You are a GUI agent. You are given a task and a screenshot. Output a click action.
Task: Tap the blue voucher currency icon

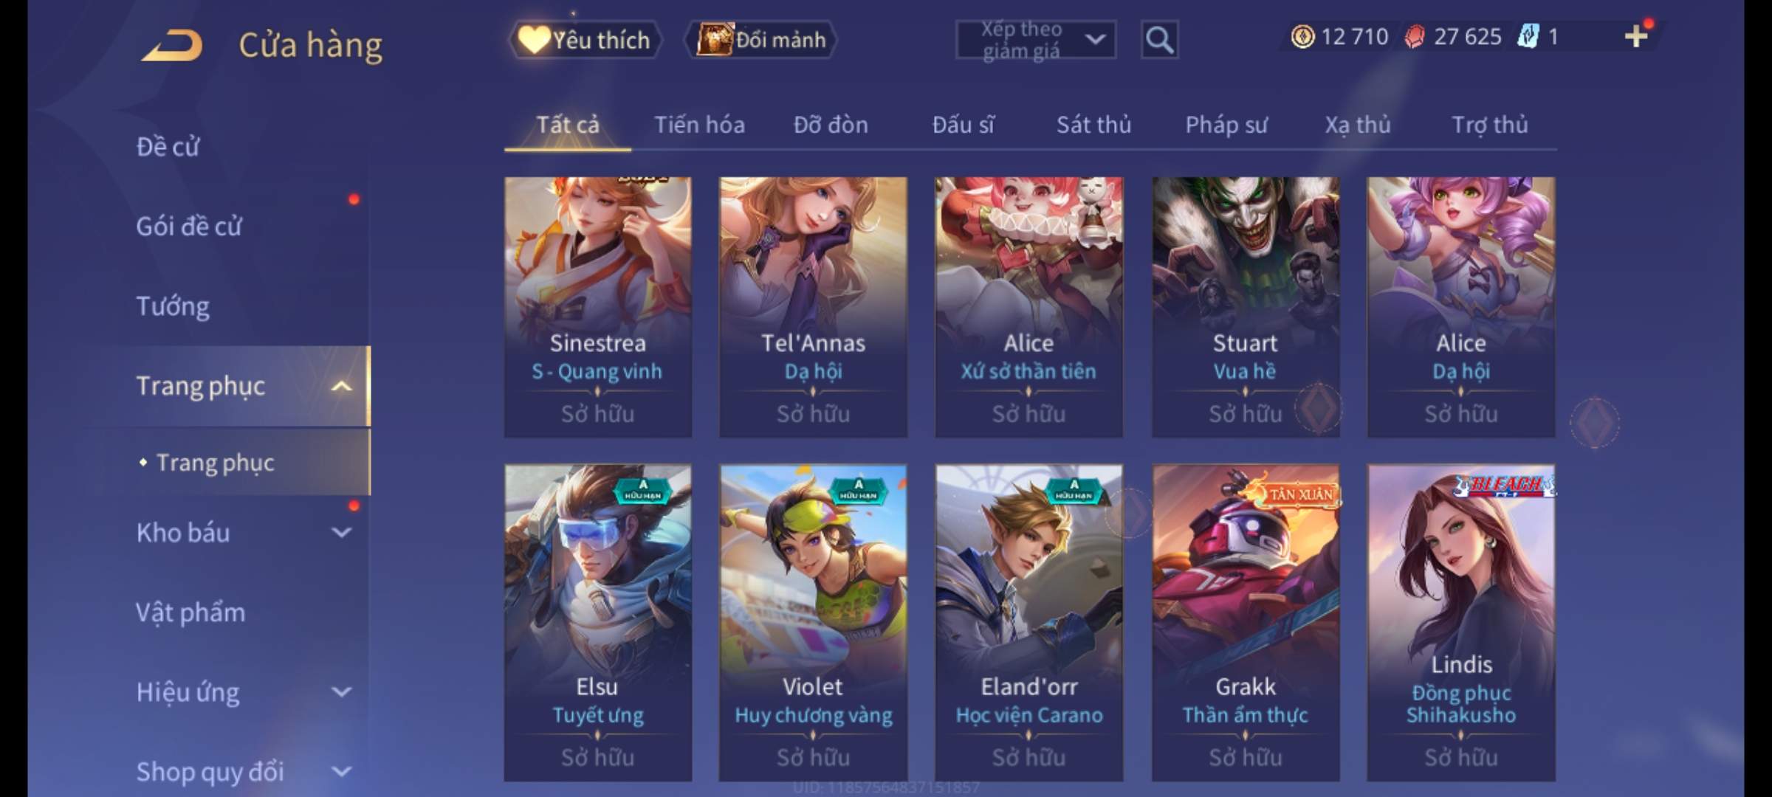(1528, 36)
